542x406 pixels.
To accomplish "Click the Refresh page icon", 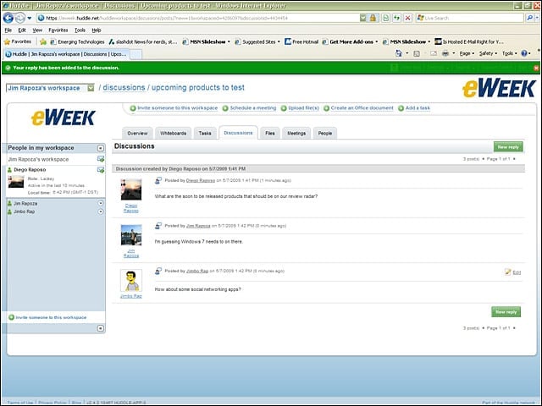I will pos(396,18).
